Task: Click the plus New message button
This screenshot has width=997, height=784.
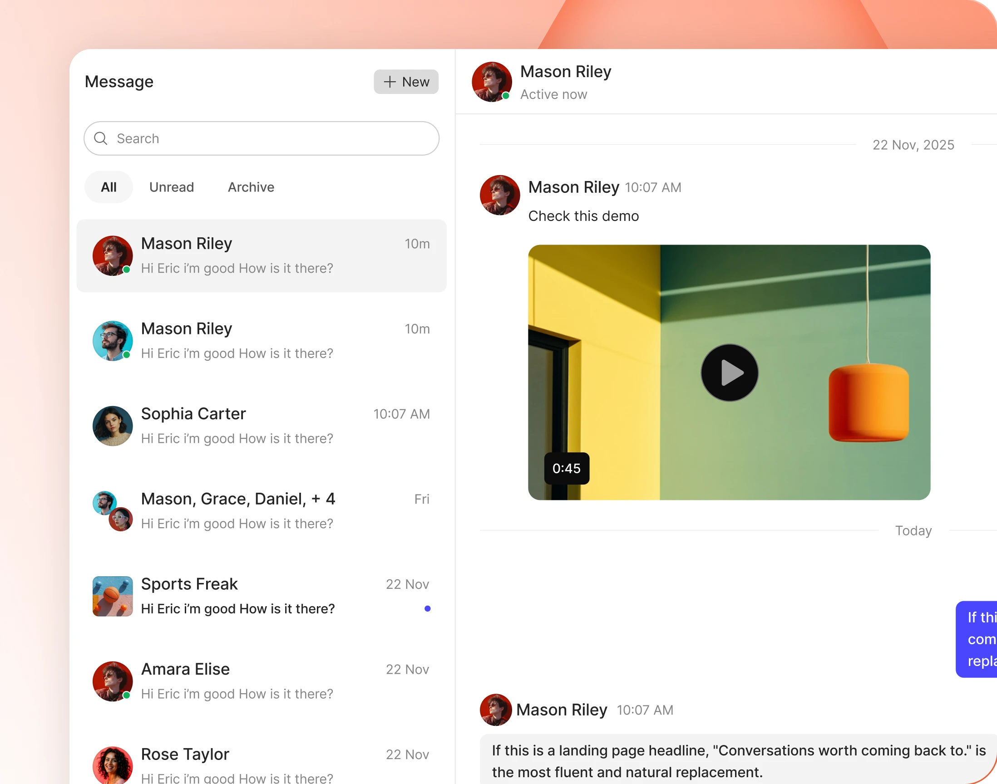Action: [x=406, y=82]
